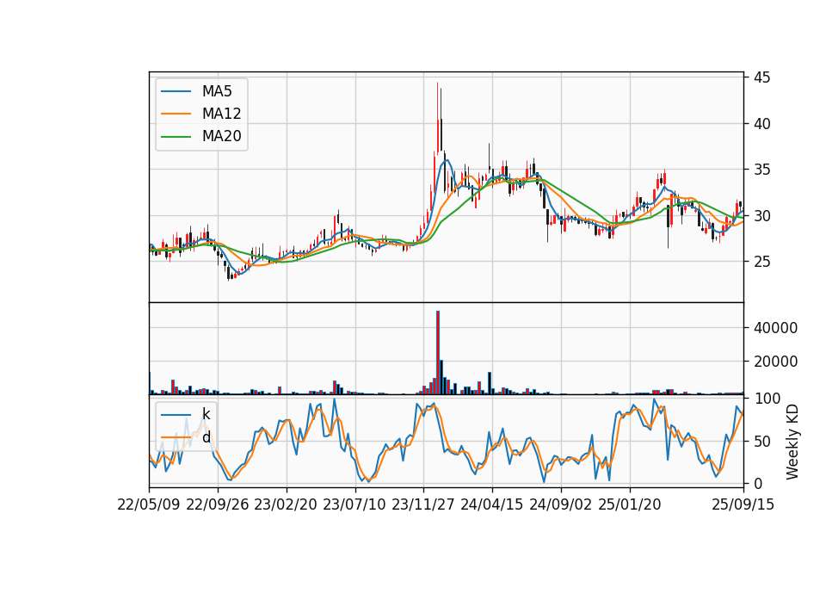The height and width of the screenshot is (594, 826).
Task: Click the 25 price axis label
Action: pyautogui.click(x=761, y=262)
